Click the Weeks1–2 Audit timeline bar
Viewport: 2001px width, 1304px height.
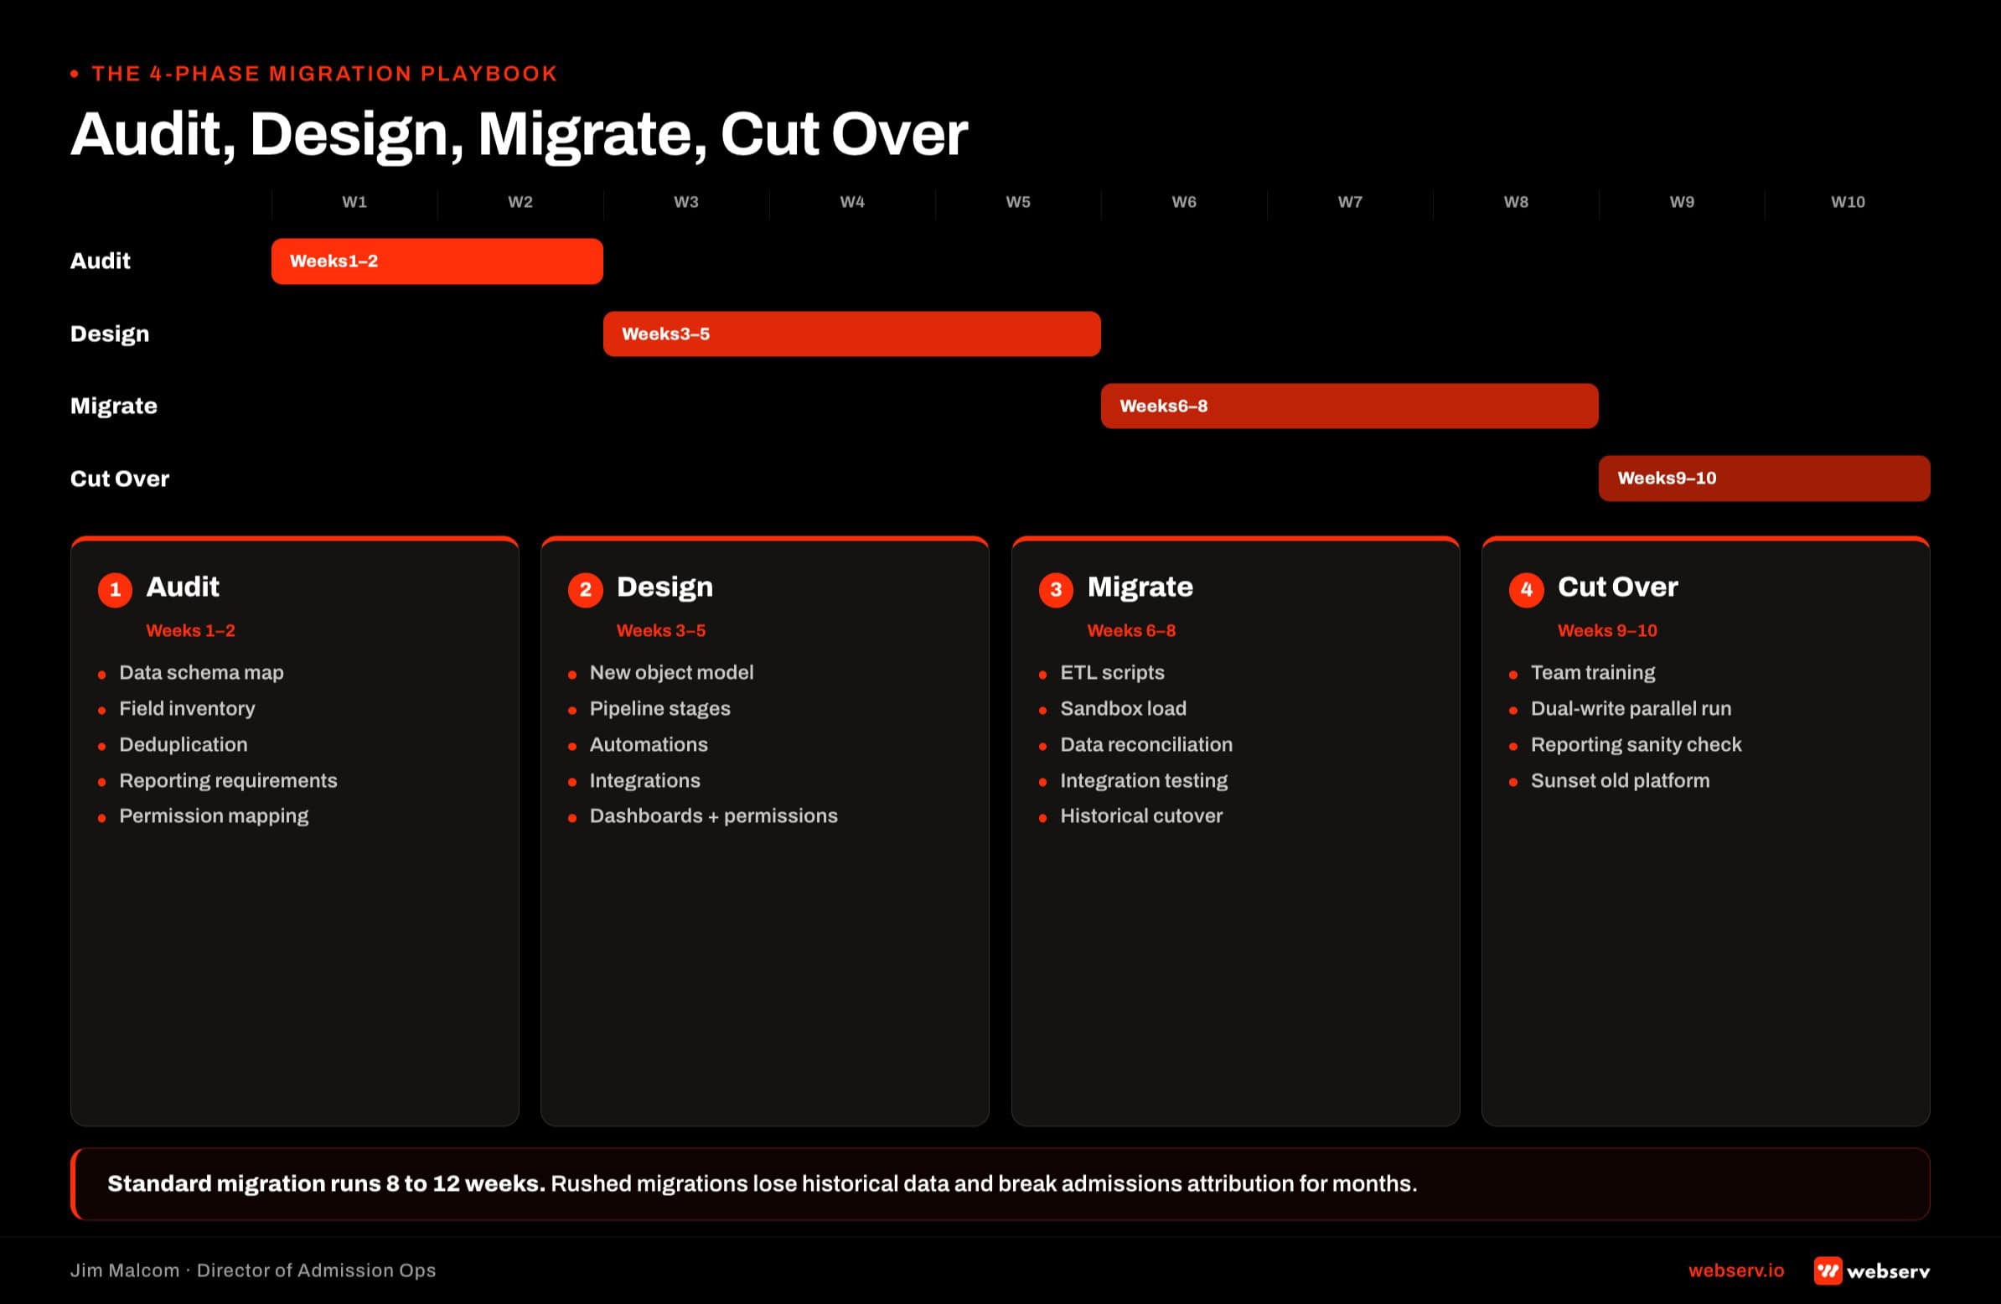tap(437, 261)
